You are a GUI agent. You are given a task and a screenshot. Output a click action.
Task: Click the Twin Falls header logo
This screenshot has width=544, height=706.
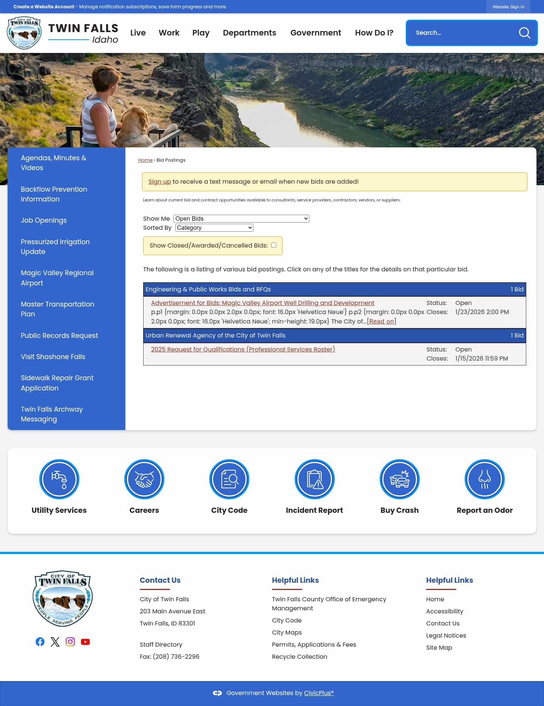click(63, 33)
